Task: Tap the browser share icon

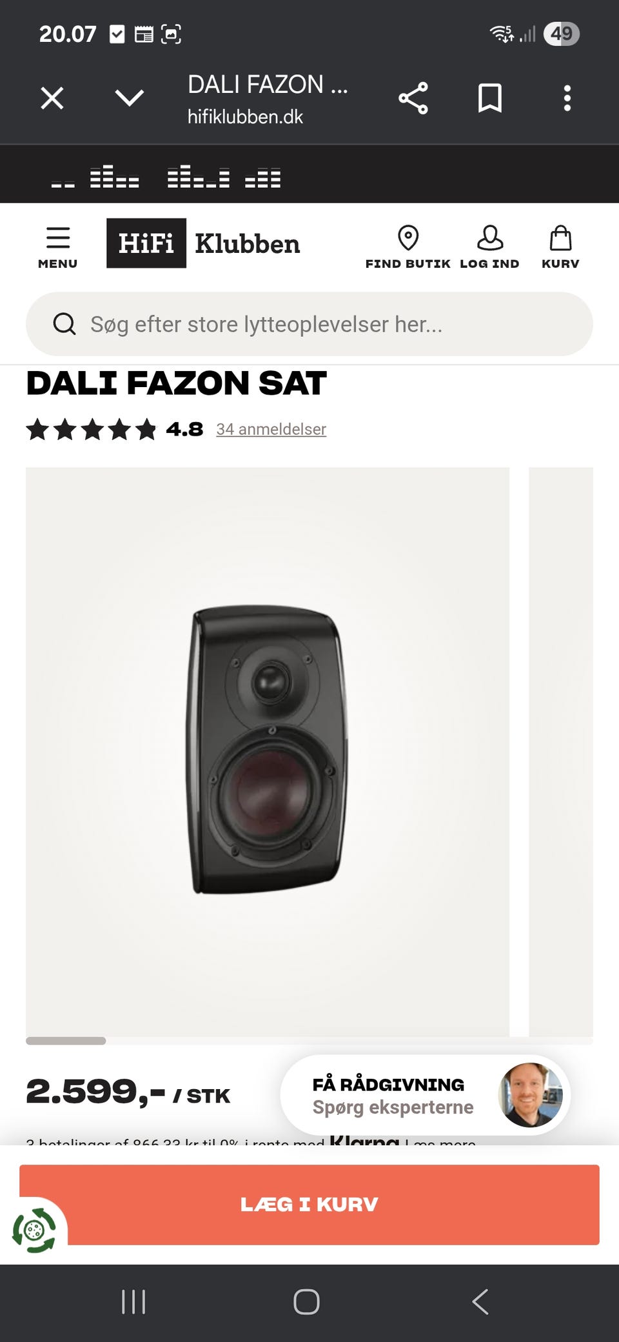Action: [413, 98]
